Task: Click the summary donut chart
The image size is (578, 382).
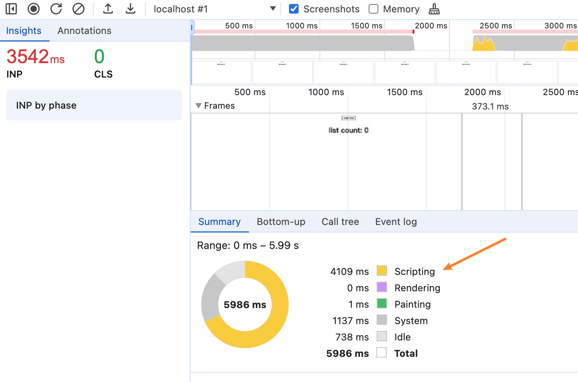Action: tap(244, 304)
